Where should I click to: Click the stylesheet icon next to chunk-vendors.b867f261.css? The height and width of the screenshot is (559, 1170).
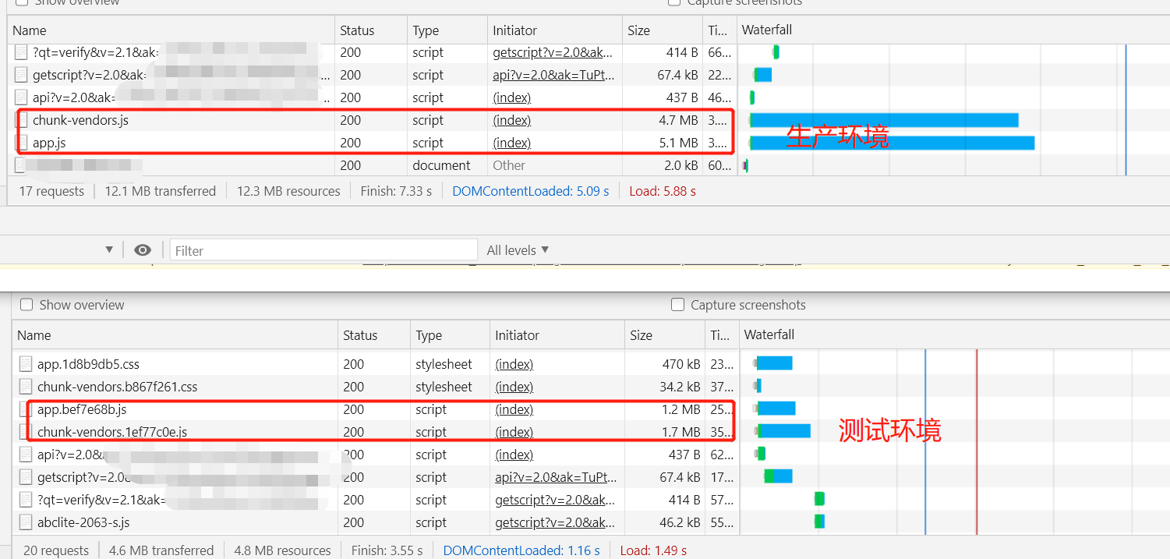click(23, 386)
